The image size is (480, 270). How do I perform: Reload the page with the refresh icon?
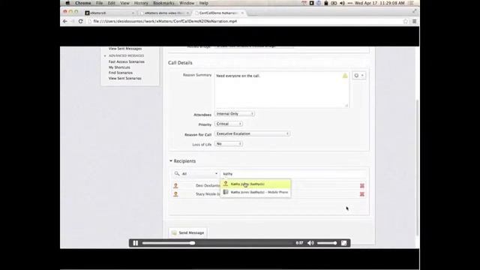80,22
